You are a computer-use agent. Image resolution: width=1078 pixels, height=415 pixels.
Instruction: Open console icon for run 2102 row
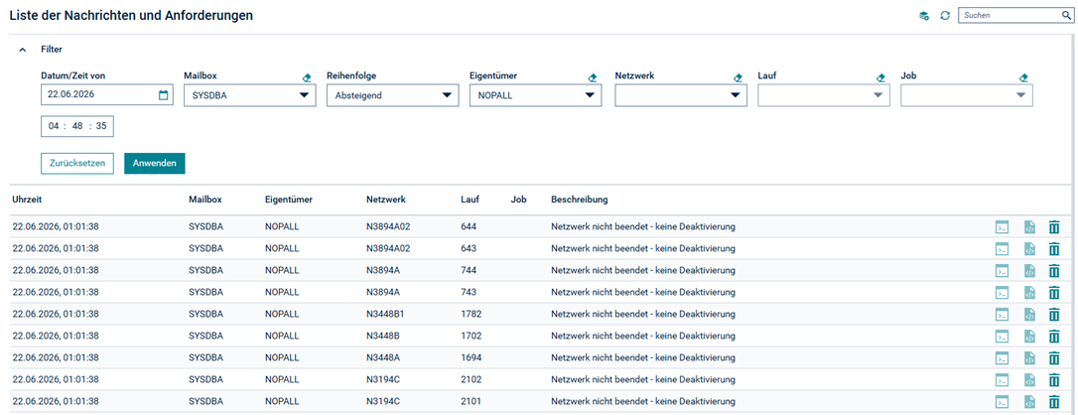1003,380
